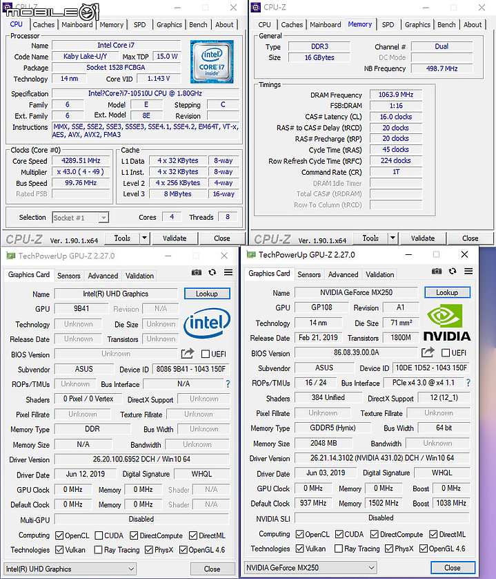Take screenshot in MX250 GPU-Z window
The image size is (496, 579).
[x=437, y=272]
